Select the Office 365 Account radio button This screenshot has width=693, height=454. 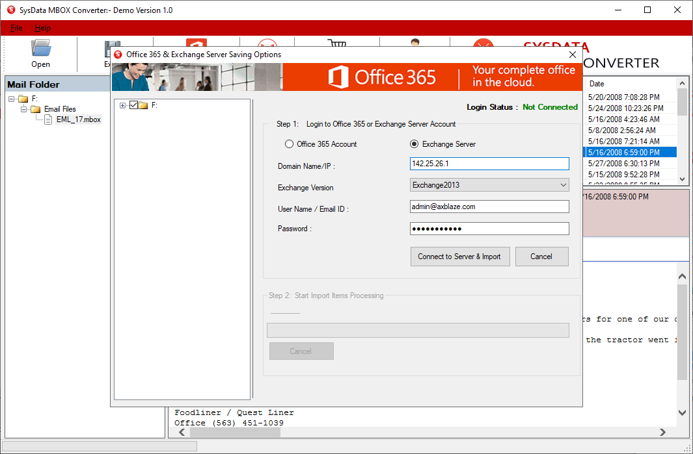coord(289,144)
